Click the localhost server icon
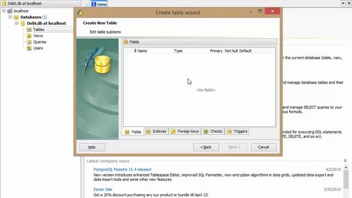The image size is (352, 198). [x=10, y=11]
